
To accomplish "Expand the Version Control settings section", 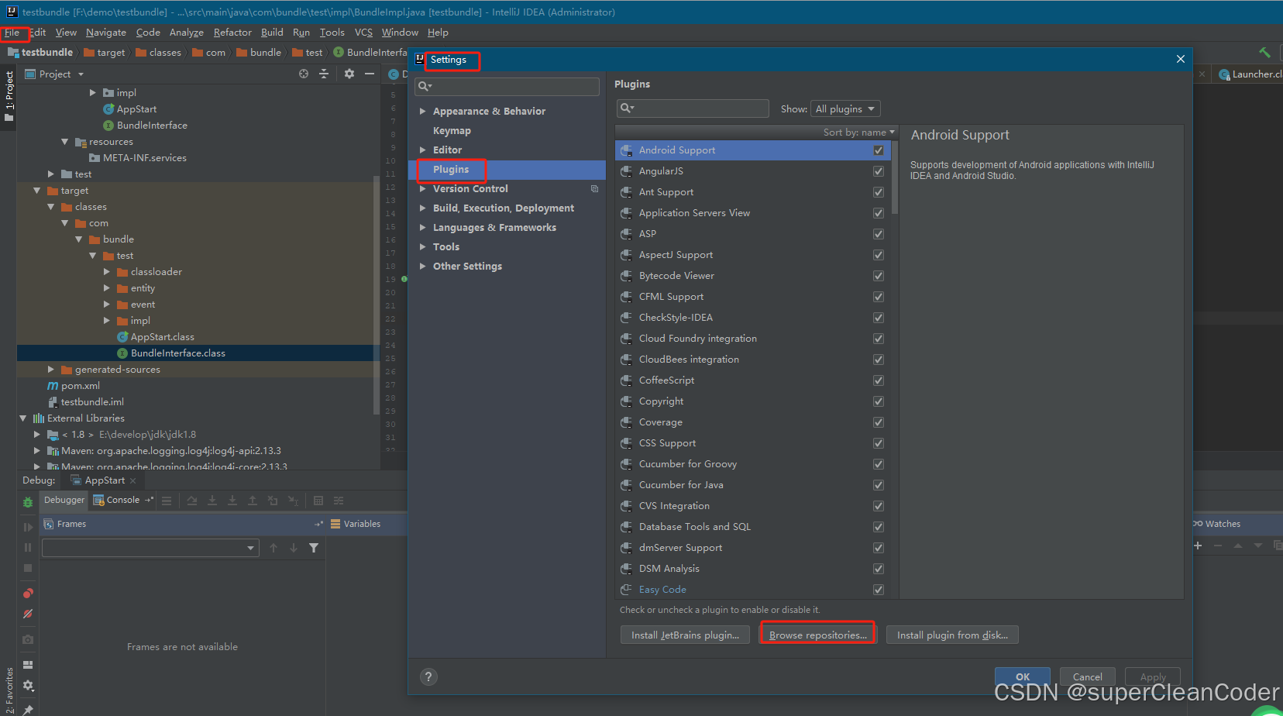I will (x=423, y=189).
